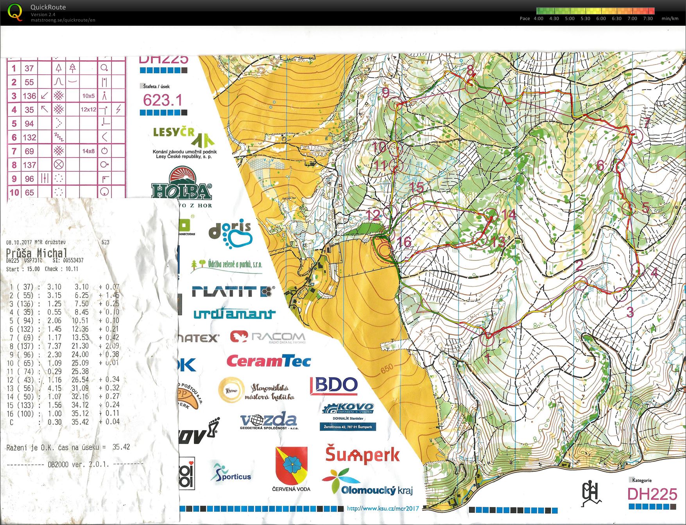This screenshot has width=686, height=525.
Task: Click the Staroměstská máslová trubička logo
Action: [256, 390]
